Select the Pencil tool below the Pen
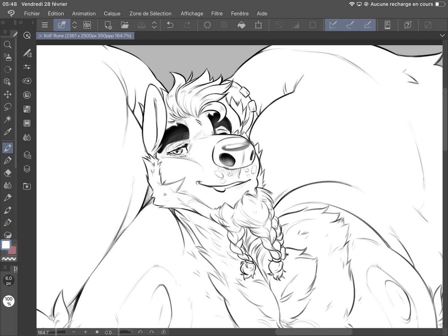This screenshot has width=448, height=336. tap(8, 160)
